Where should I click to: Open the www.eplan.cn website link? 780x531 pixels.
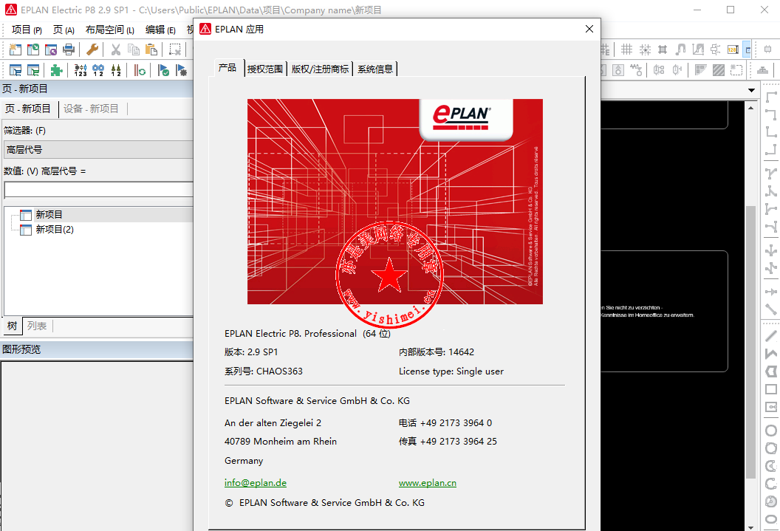tap(428, 483)
